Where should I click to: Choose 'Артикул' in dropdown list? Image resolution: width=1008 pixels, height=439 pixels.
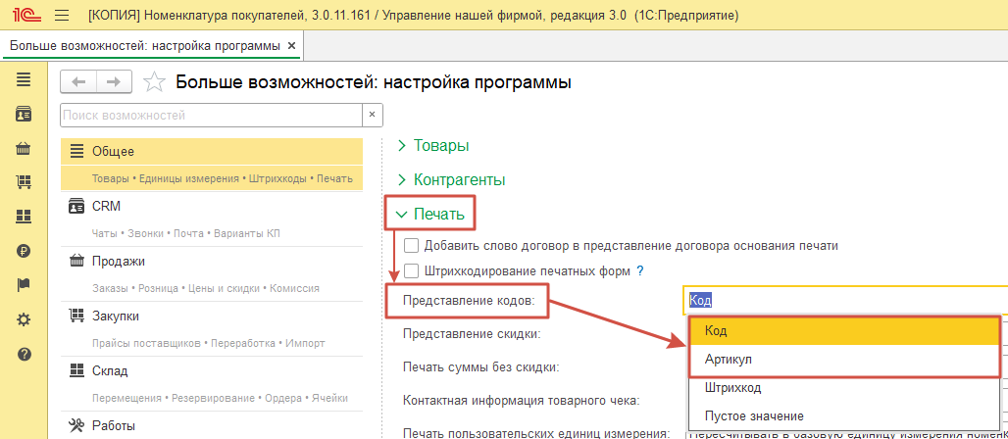pos(844,360)
